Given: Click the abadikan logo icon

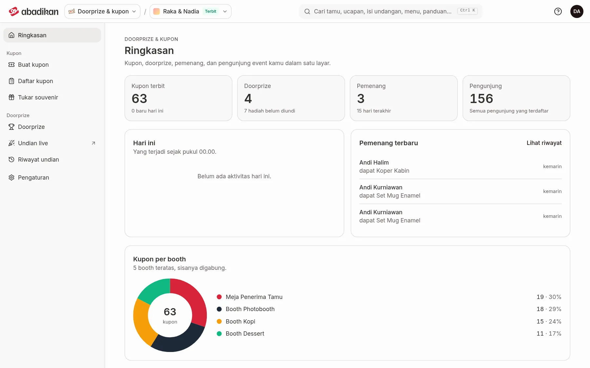Looking at the screenshot, I should click(x=14, y=11).
